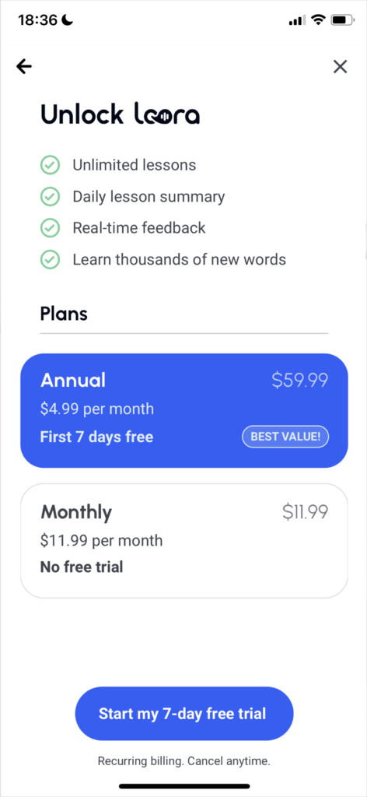Viewport: 367px width, 797px height.
Task: Tap checkmark icon beside Daily lesson summary
Action: click(50, 196)
